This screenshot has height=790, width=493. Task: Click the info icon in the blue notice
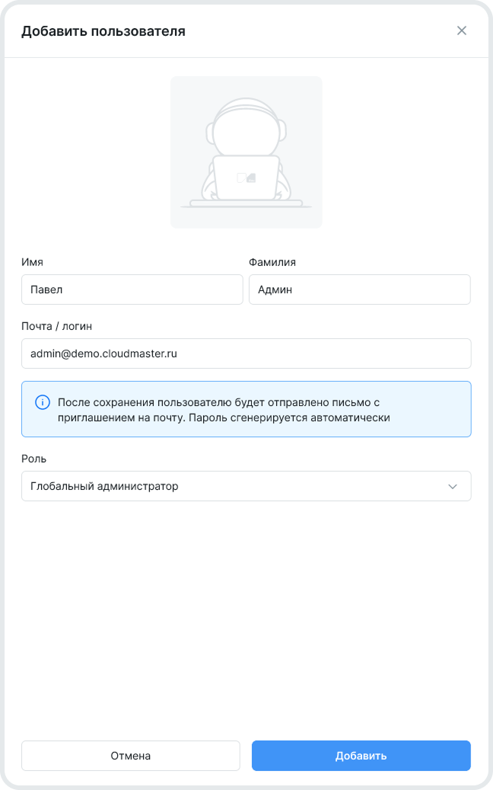pos(43,402)
